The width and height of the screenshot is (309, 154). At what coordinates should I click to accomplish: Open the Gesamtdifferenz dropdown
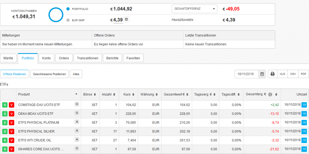194,9
